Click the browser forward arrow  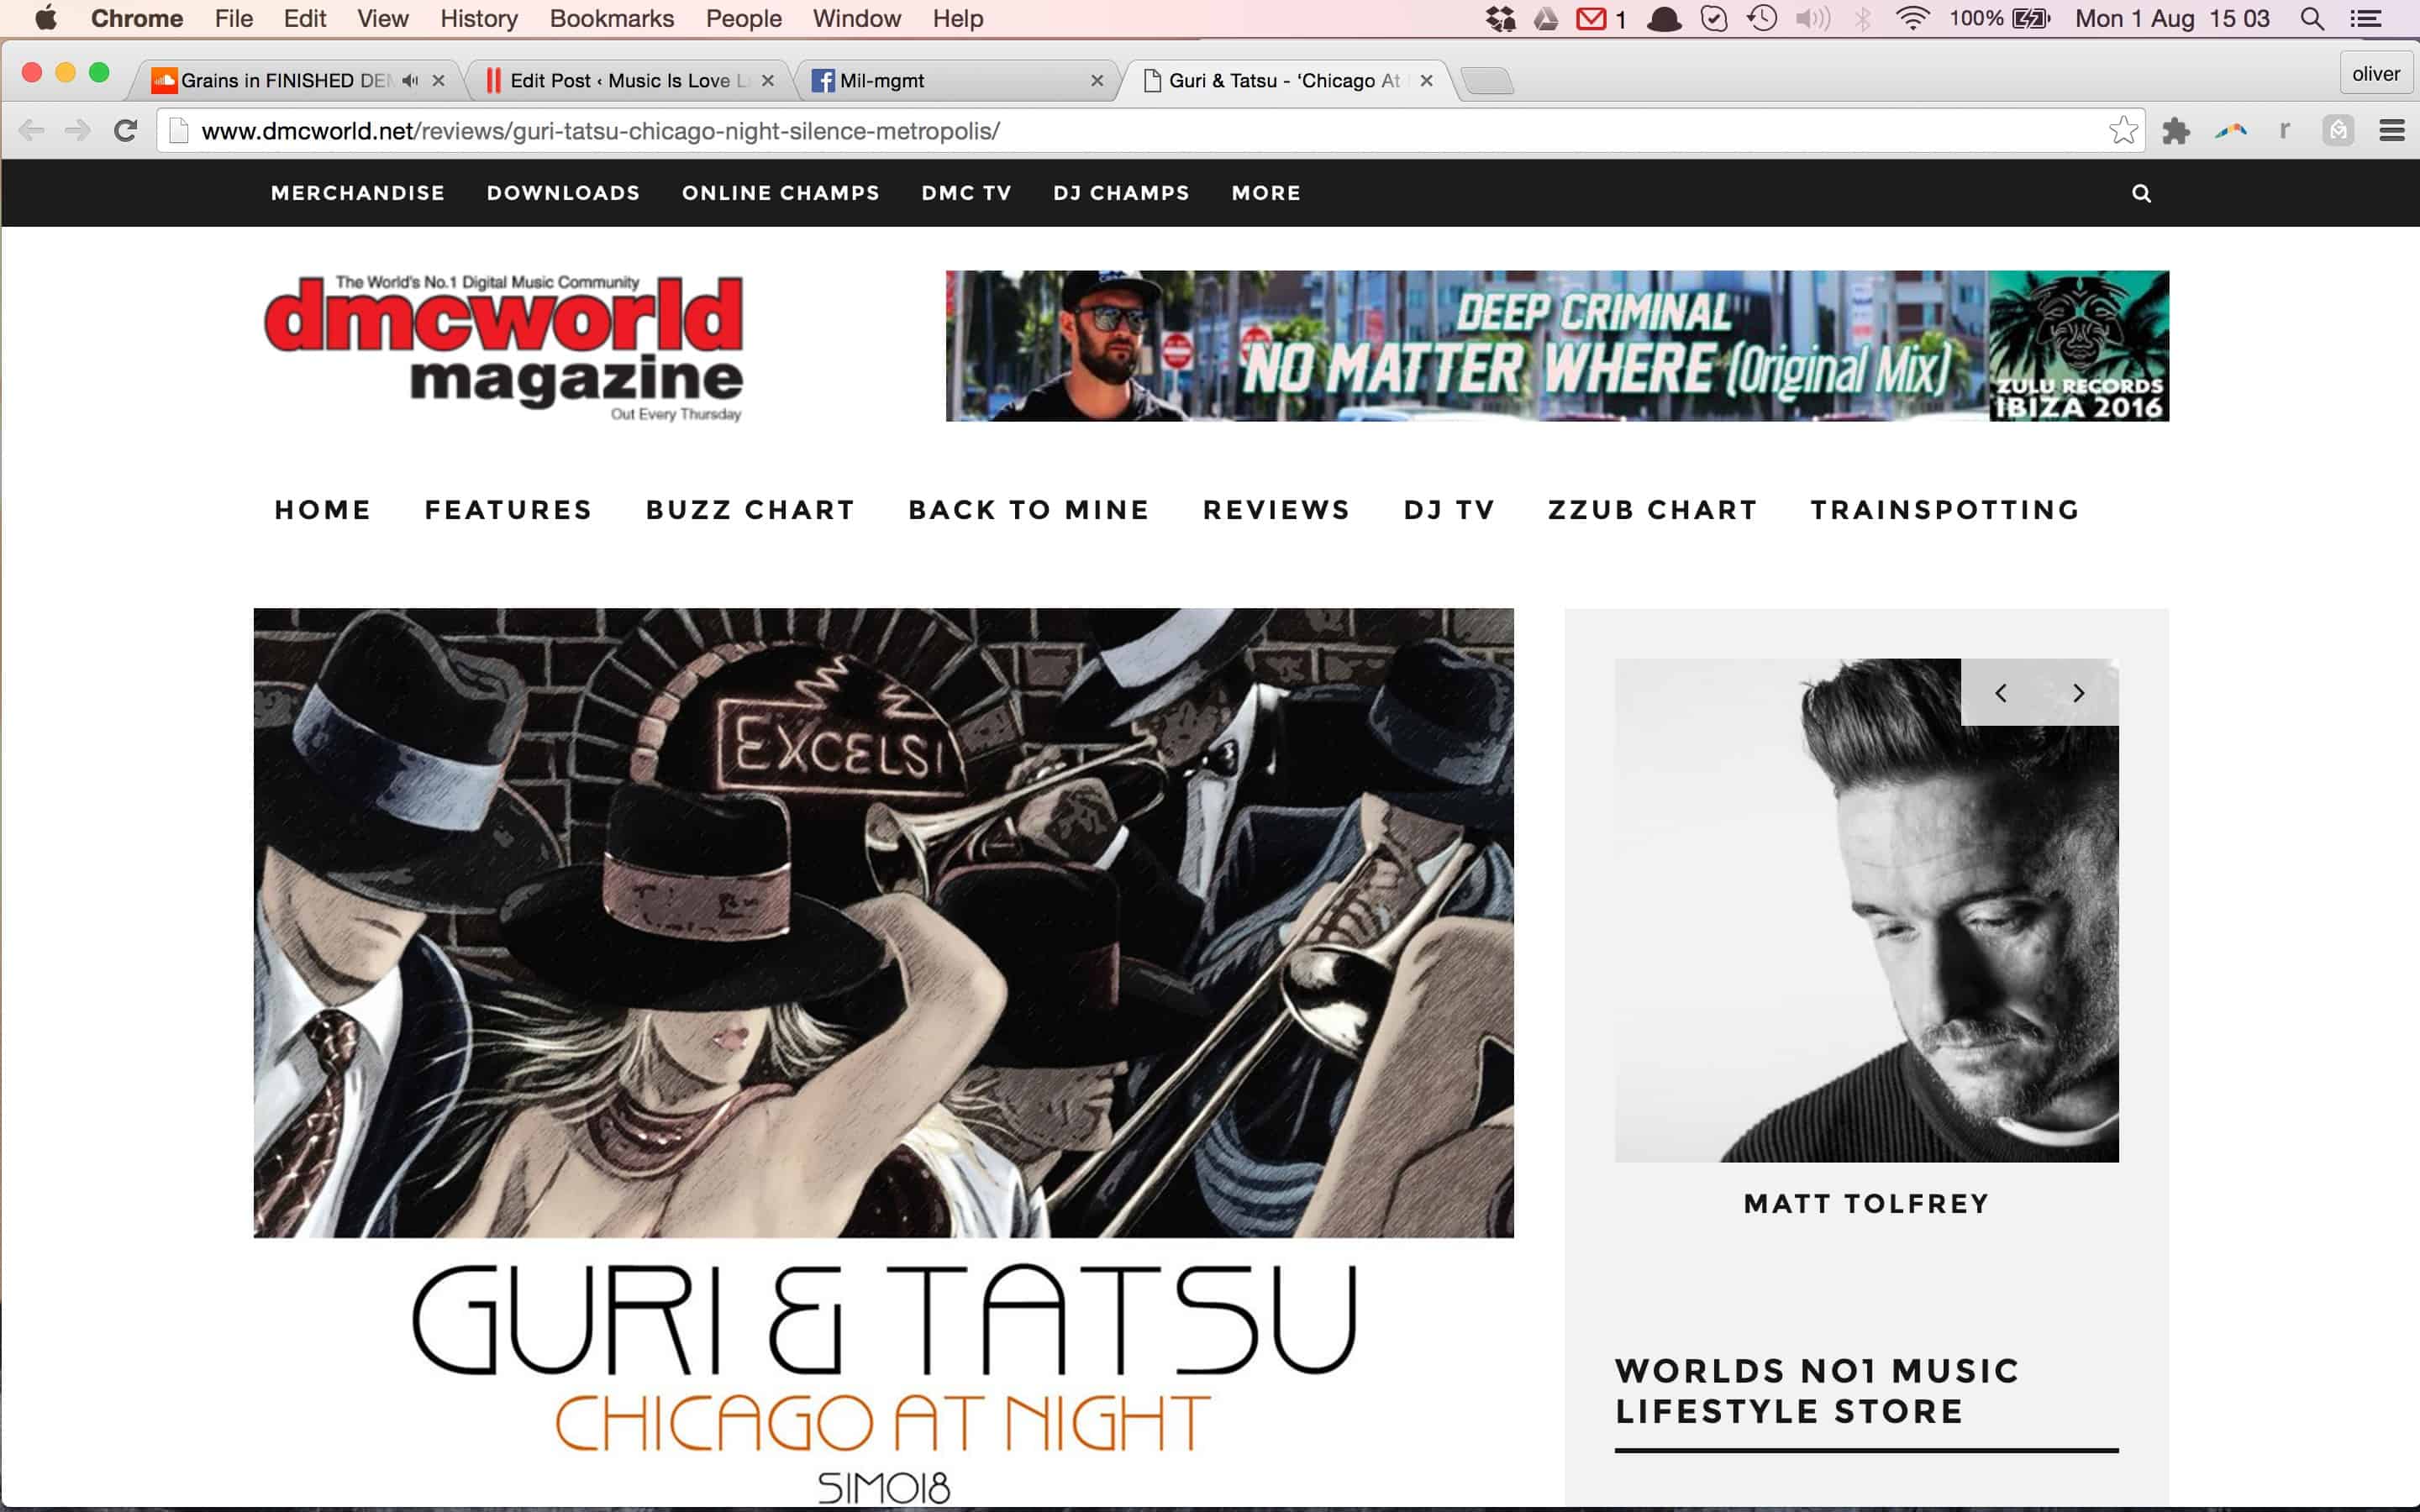pos(78,131)
